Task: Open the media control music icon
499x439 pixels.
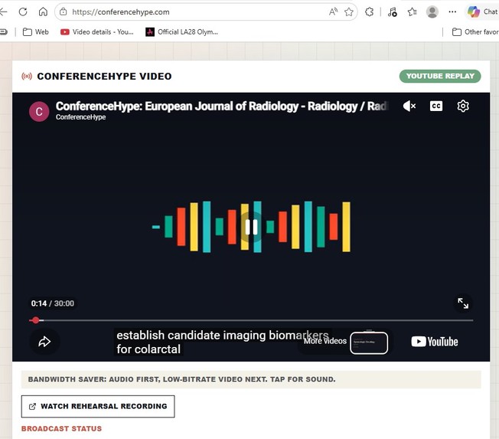Action: point(392,12)
